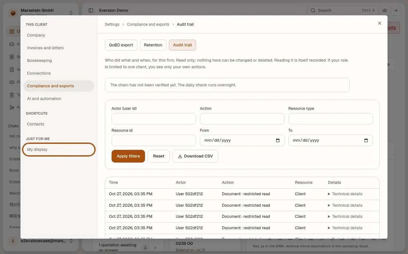Image resolution: width=408 pixels, height=254 pixels.
Task: Click the inbox icon in the background sidebar
Action: pyautogui.click(x=12, y=44)
